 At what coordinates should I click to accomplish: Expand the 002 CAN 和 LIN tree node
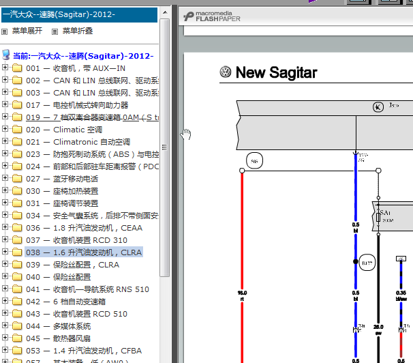tap(5, 80)
